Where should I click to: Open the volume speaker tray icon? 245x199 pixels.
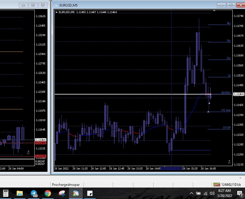(x=212, y=193)
